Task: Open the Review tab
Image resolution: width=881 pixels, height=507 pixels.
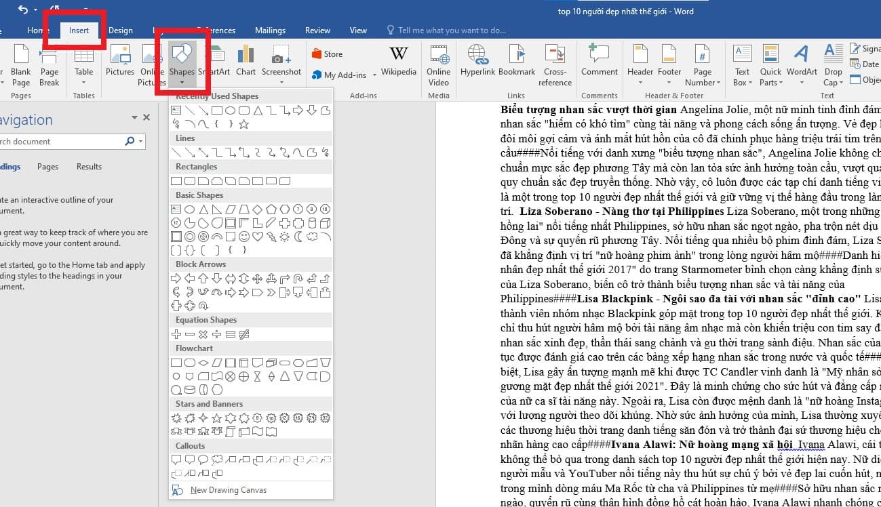Action: coord(317,31)
